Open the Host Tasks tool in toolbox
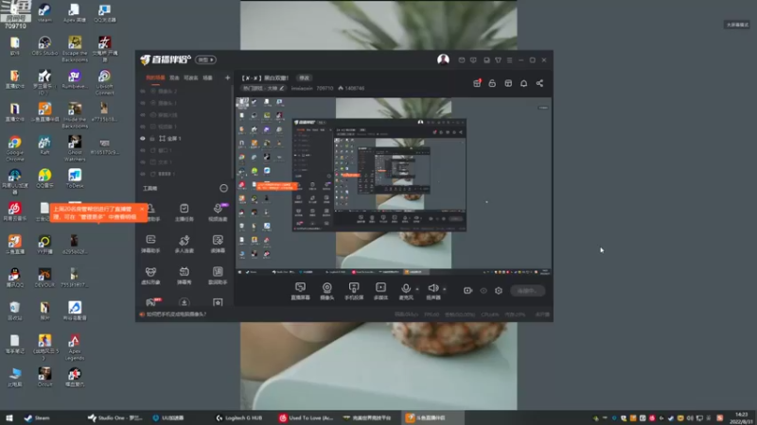The width and height of the screenshot is (757, 425). point(184,212)
